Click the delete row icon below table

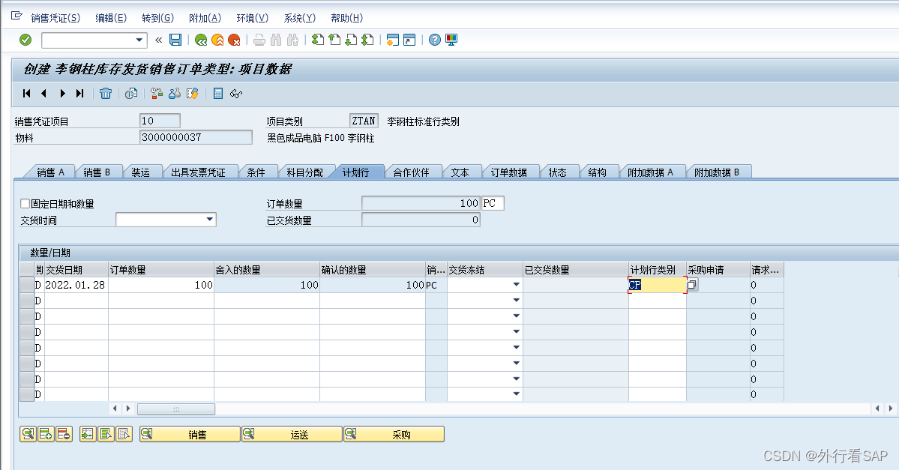point(64,434)
